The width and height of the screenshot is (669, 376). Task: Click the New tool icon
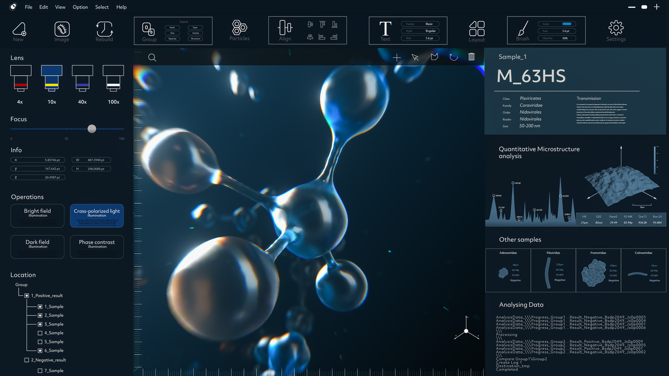point(19,30)
